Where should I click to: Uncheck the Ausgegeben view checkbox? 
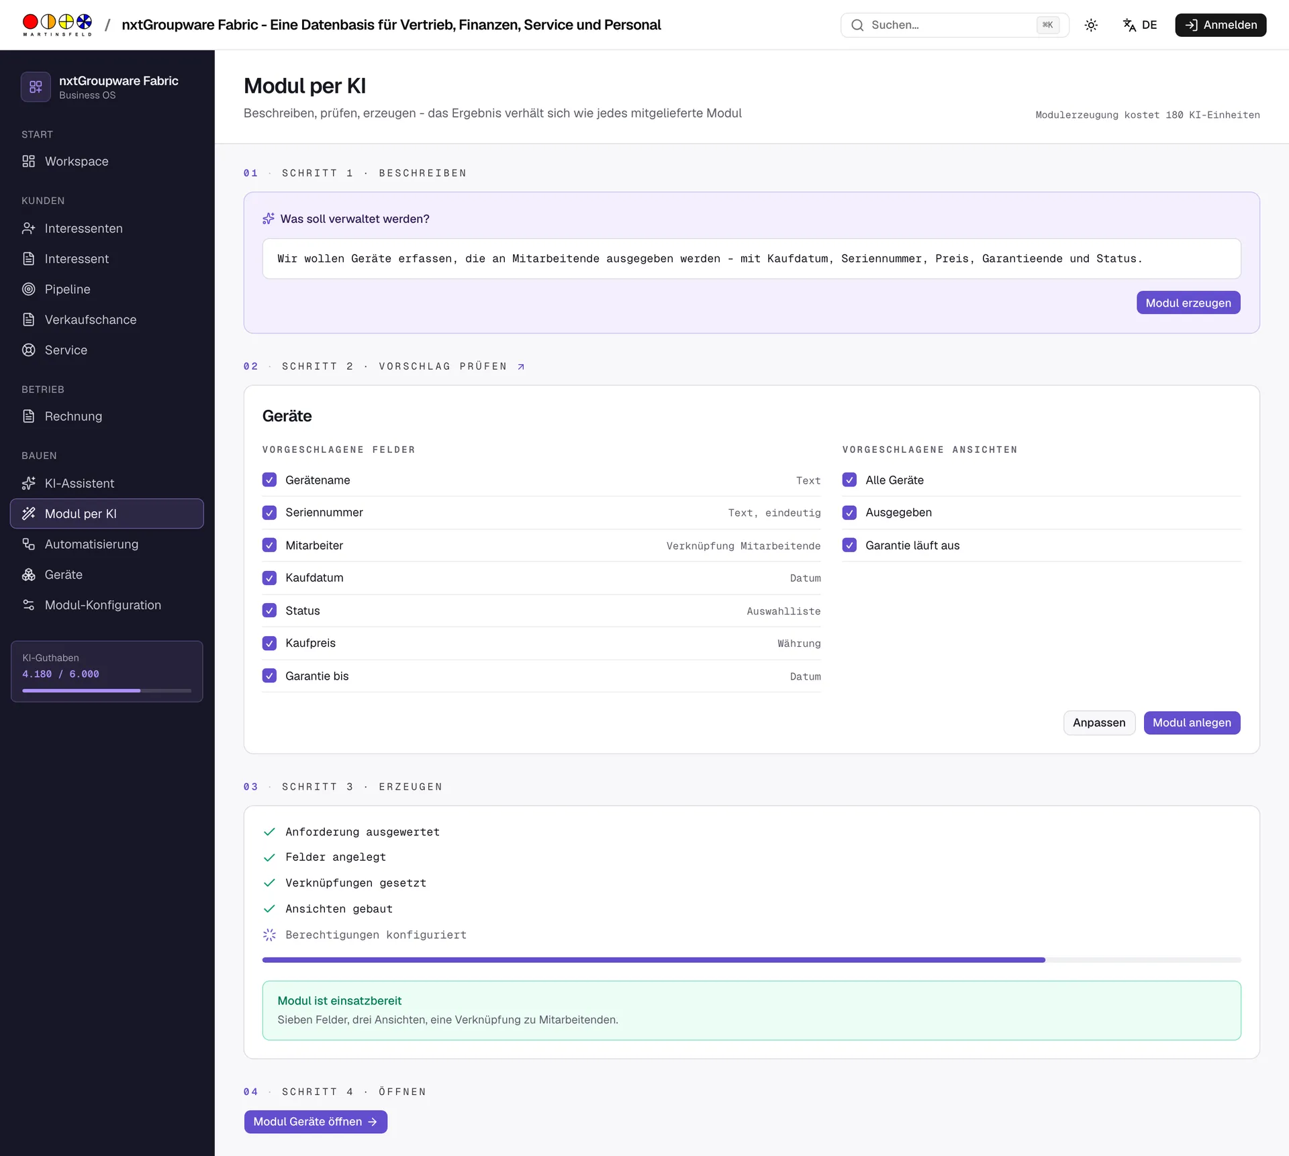pos(849,513)
